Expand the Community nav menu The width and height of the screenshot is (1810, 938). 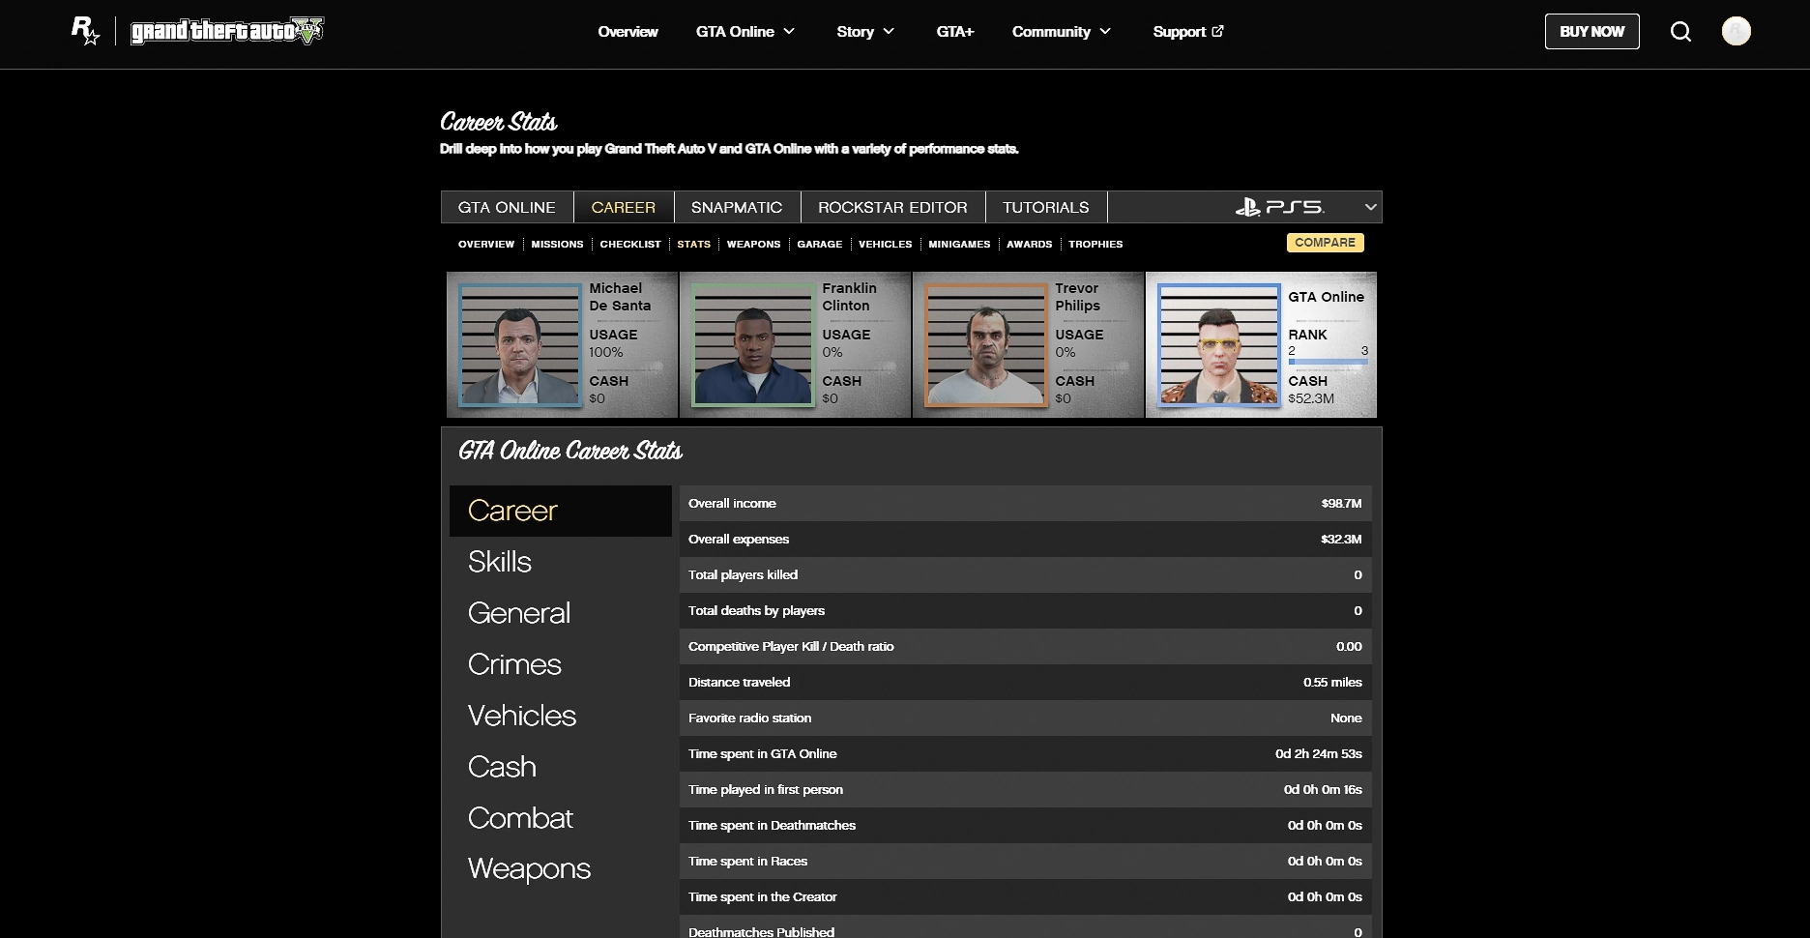point(1061,32)
